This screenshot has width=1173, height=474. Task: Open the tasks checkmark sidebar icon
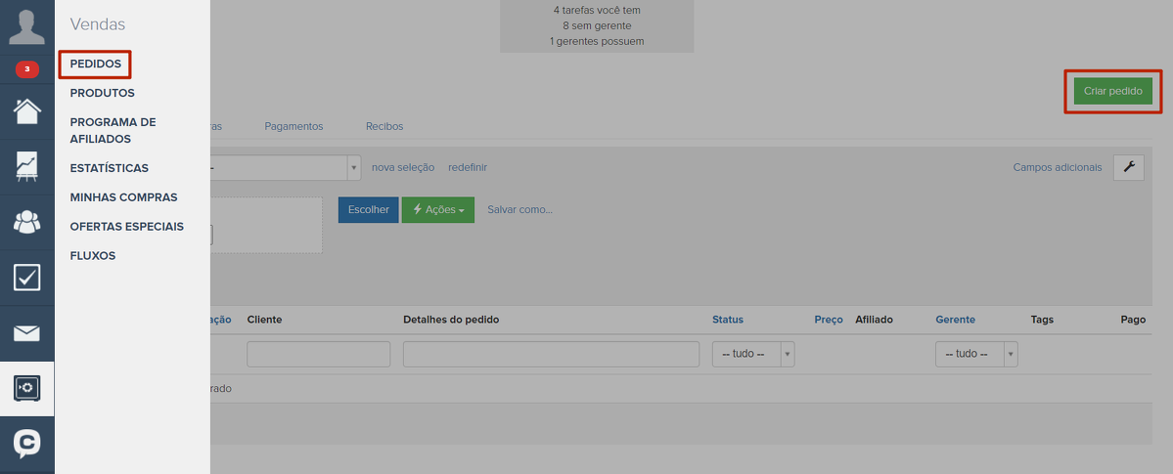pyautogui.click(x=27, y=278)
